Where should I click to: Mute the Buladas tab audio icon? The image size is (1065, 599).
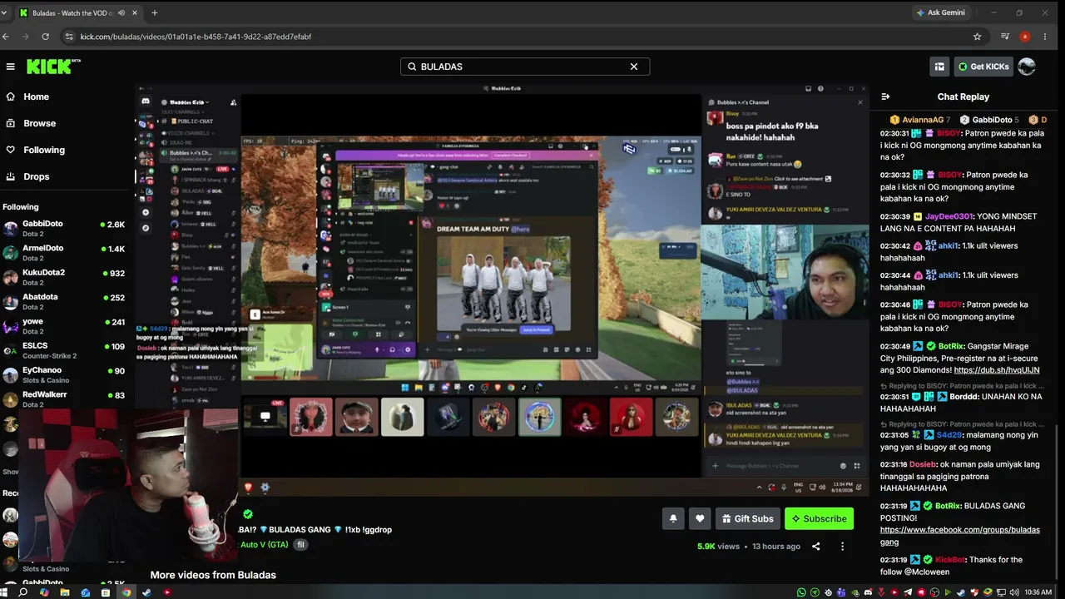pyautogui.click(x=121, y=12)
